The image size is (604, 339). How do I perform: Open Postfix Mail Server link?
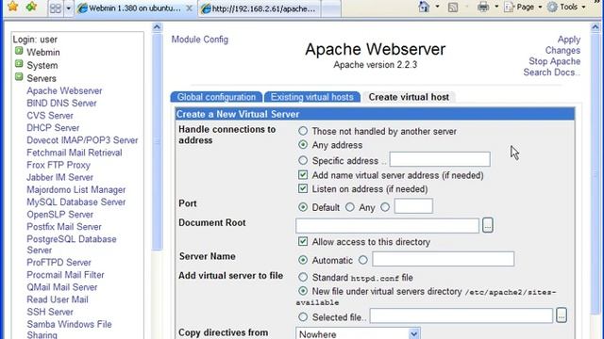[64, 227]
